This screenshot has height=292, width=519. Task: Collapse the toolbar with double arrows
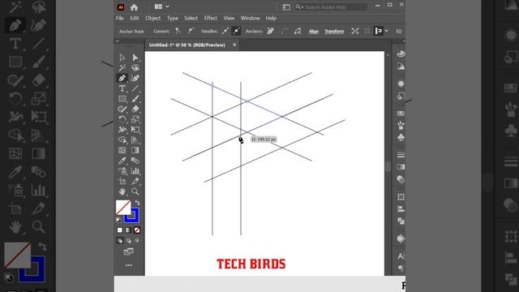(117, 41)
